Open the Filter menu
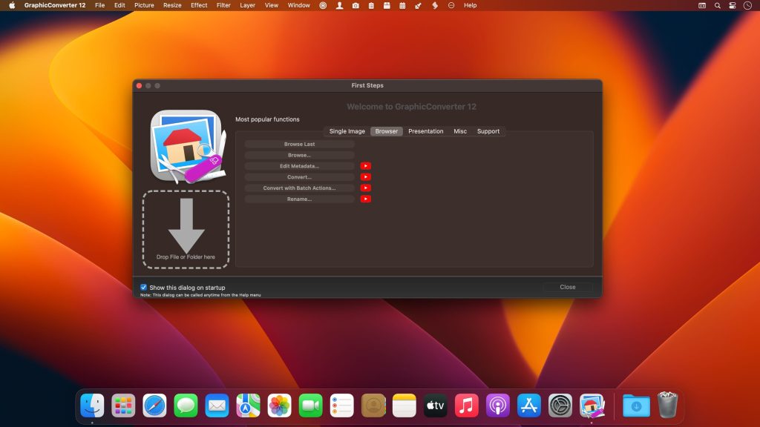The width and height of the screenshot is (760, 427). pyautogui.click(x=223, y=5)
